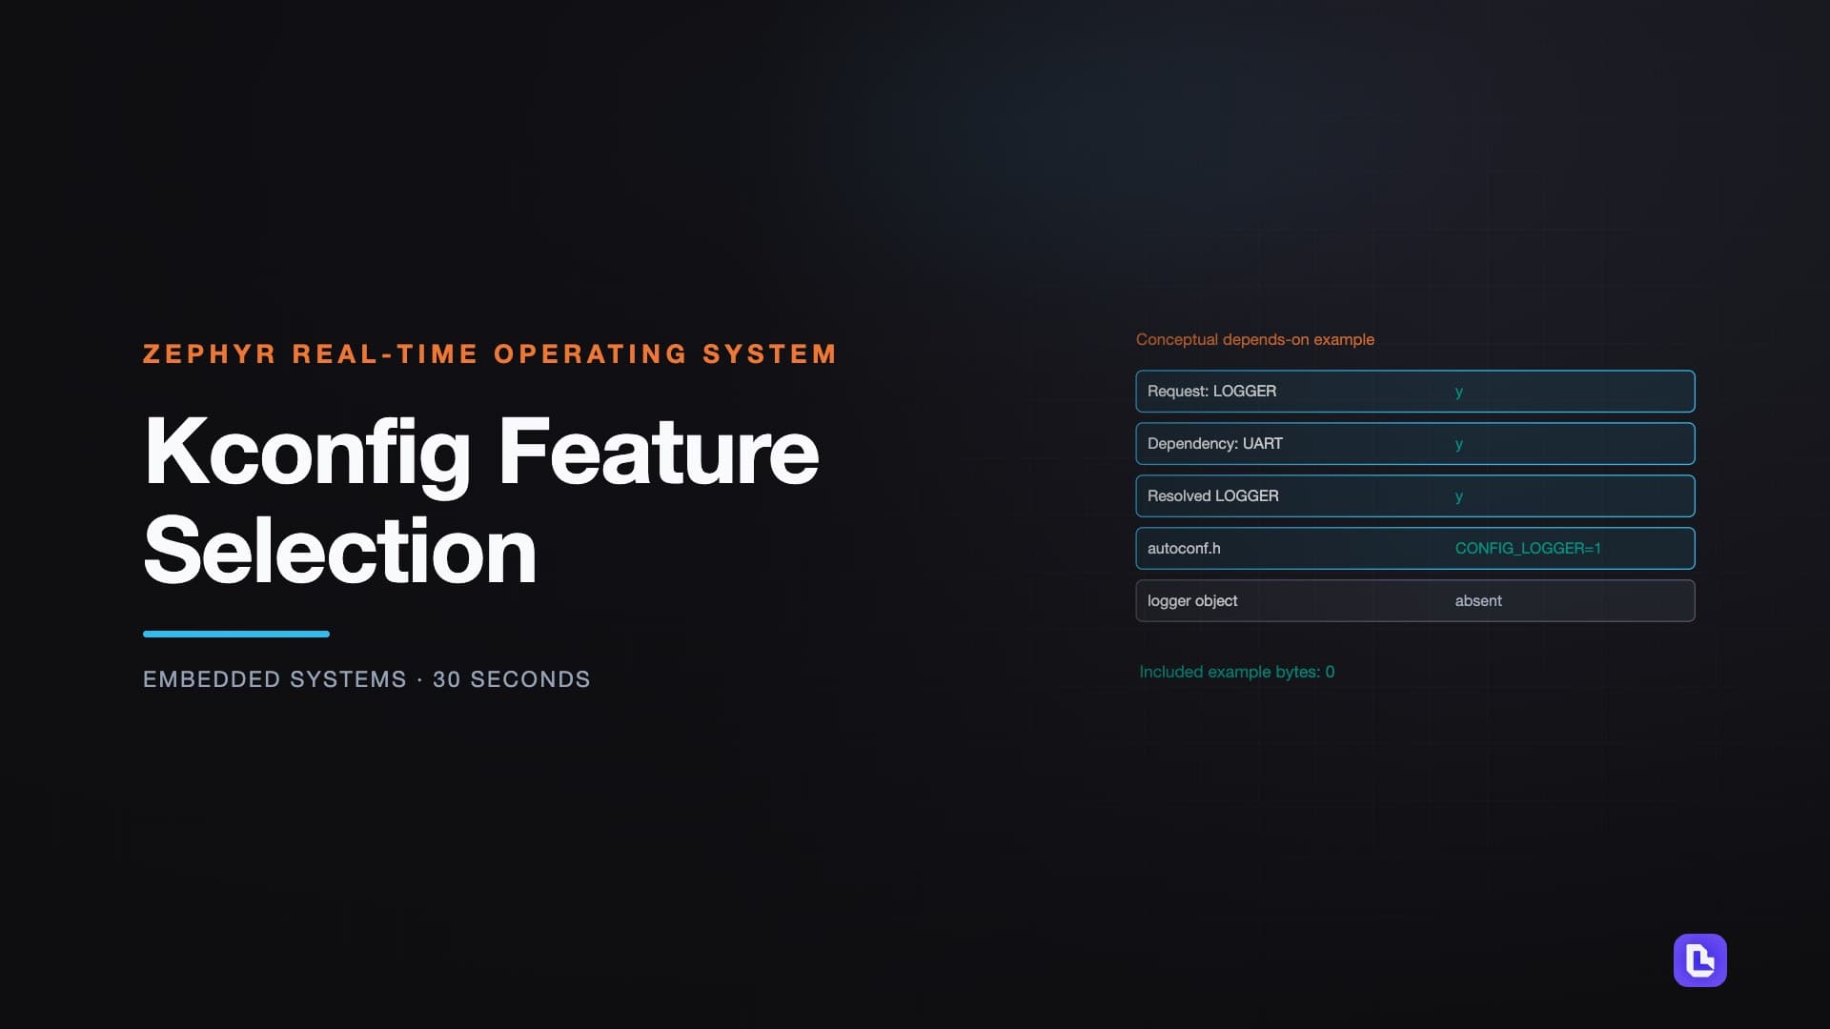Click the purple logo icon
The height and width of the screenshot is (1029, 1830).
tap(1699, 960)
